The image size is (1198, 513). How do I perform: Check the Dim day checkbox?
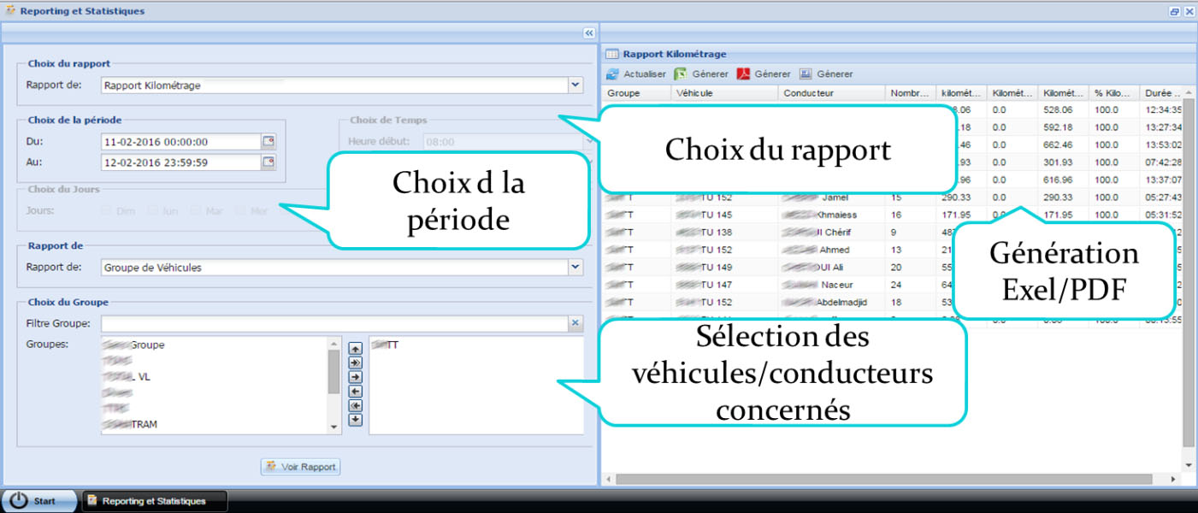[x=106, y=210]
